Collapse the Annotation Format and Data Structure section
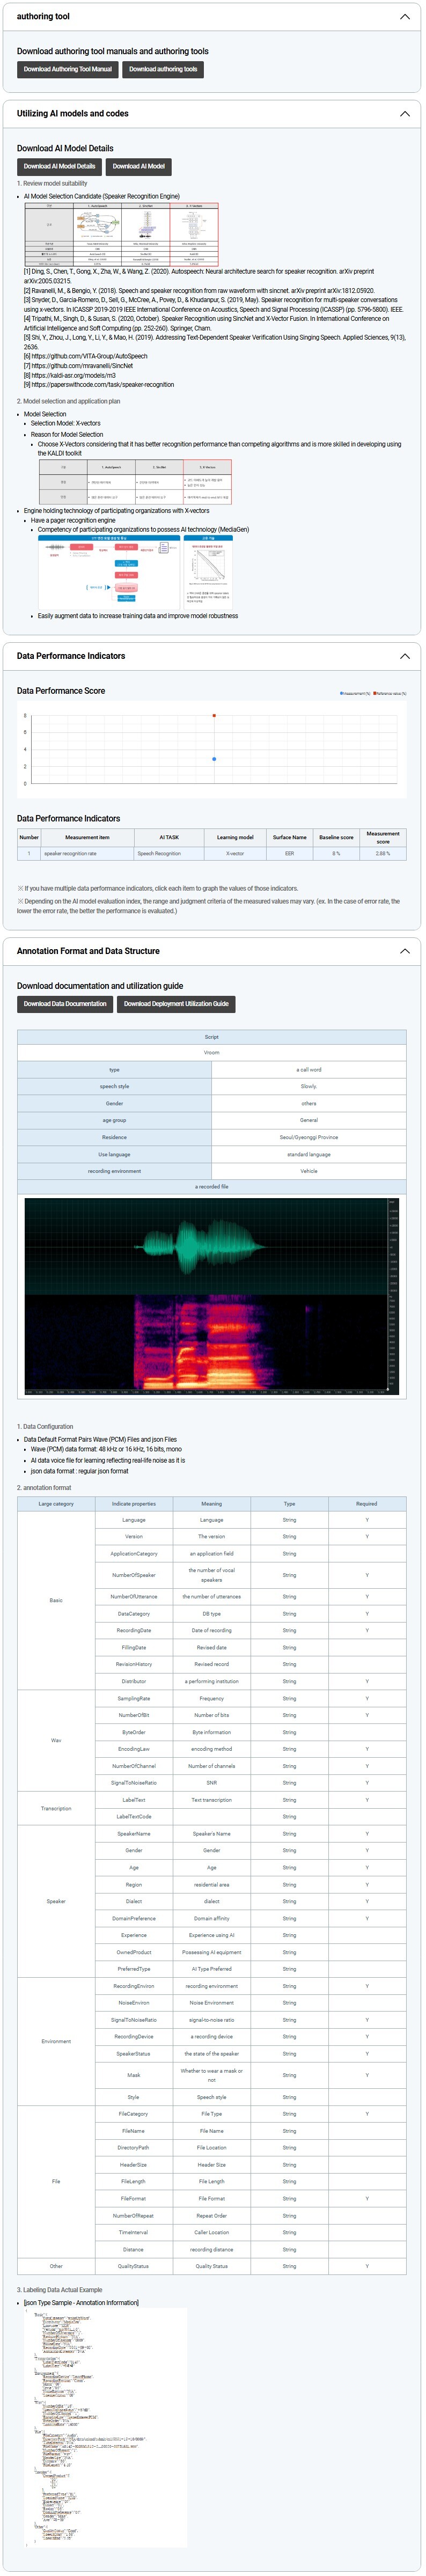Viewport: 426px width, 2576px height. pyautogui.click(x=404, y=951)
